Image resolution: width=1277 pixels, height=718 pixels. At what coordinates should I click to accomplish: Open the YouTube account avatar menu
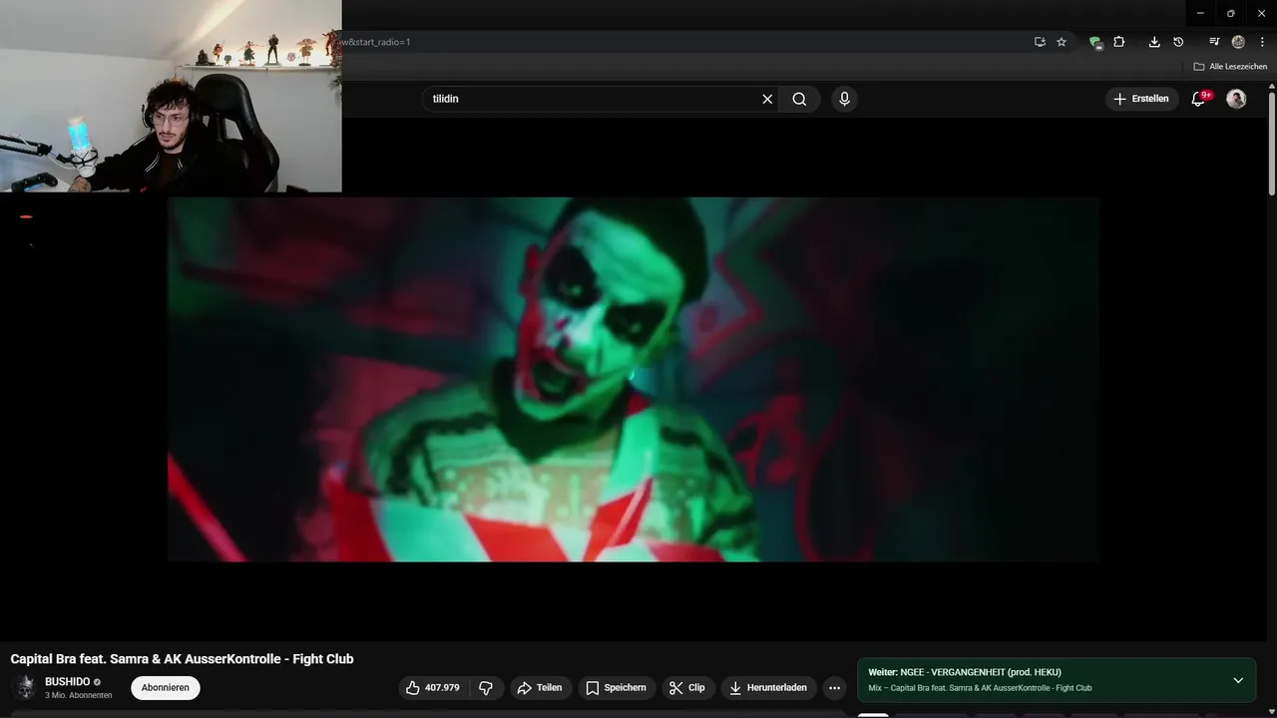[x=1236, y=99]
